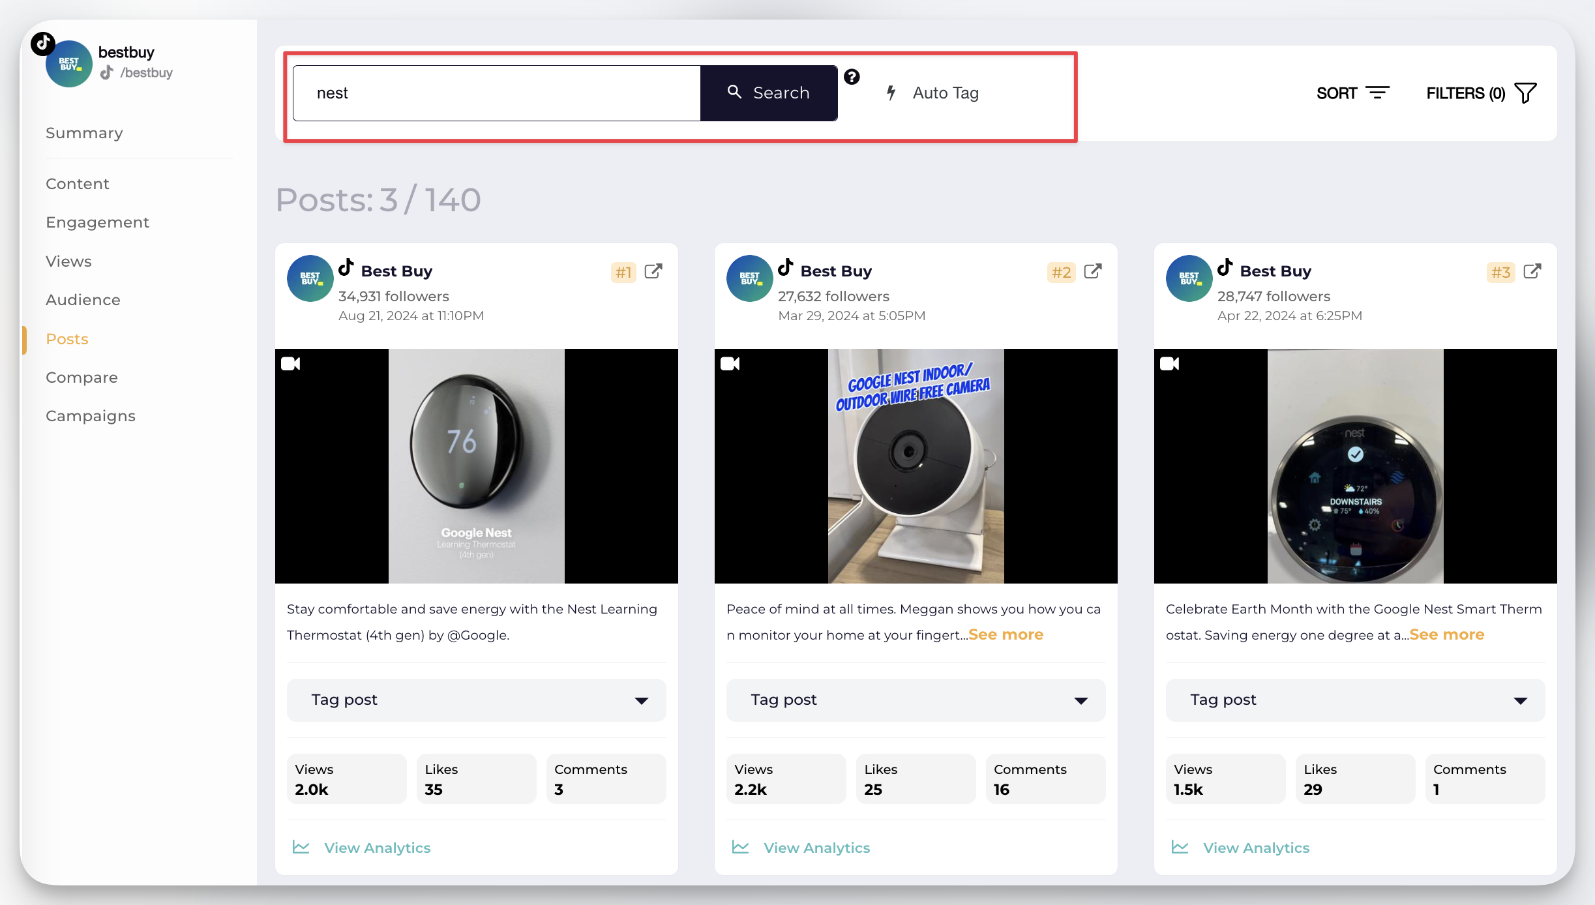Click analytics chart icon on post #3

(1180, 847)
